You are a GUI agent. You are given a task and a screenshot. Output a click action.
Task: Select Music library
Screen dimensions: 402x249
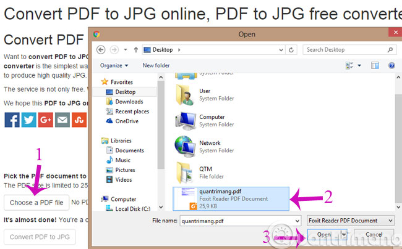[122, 160]
